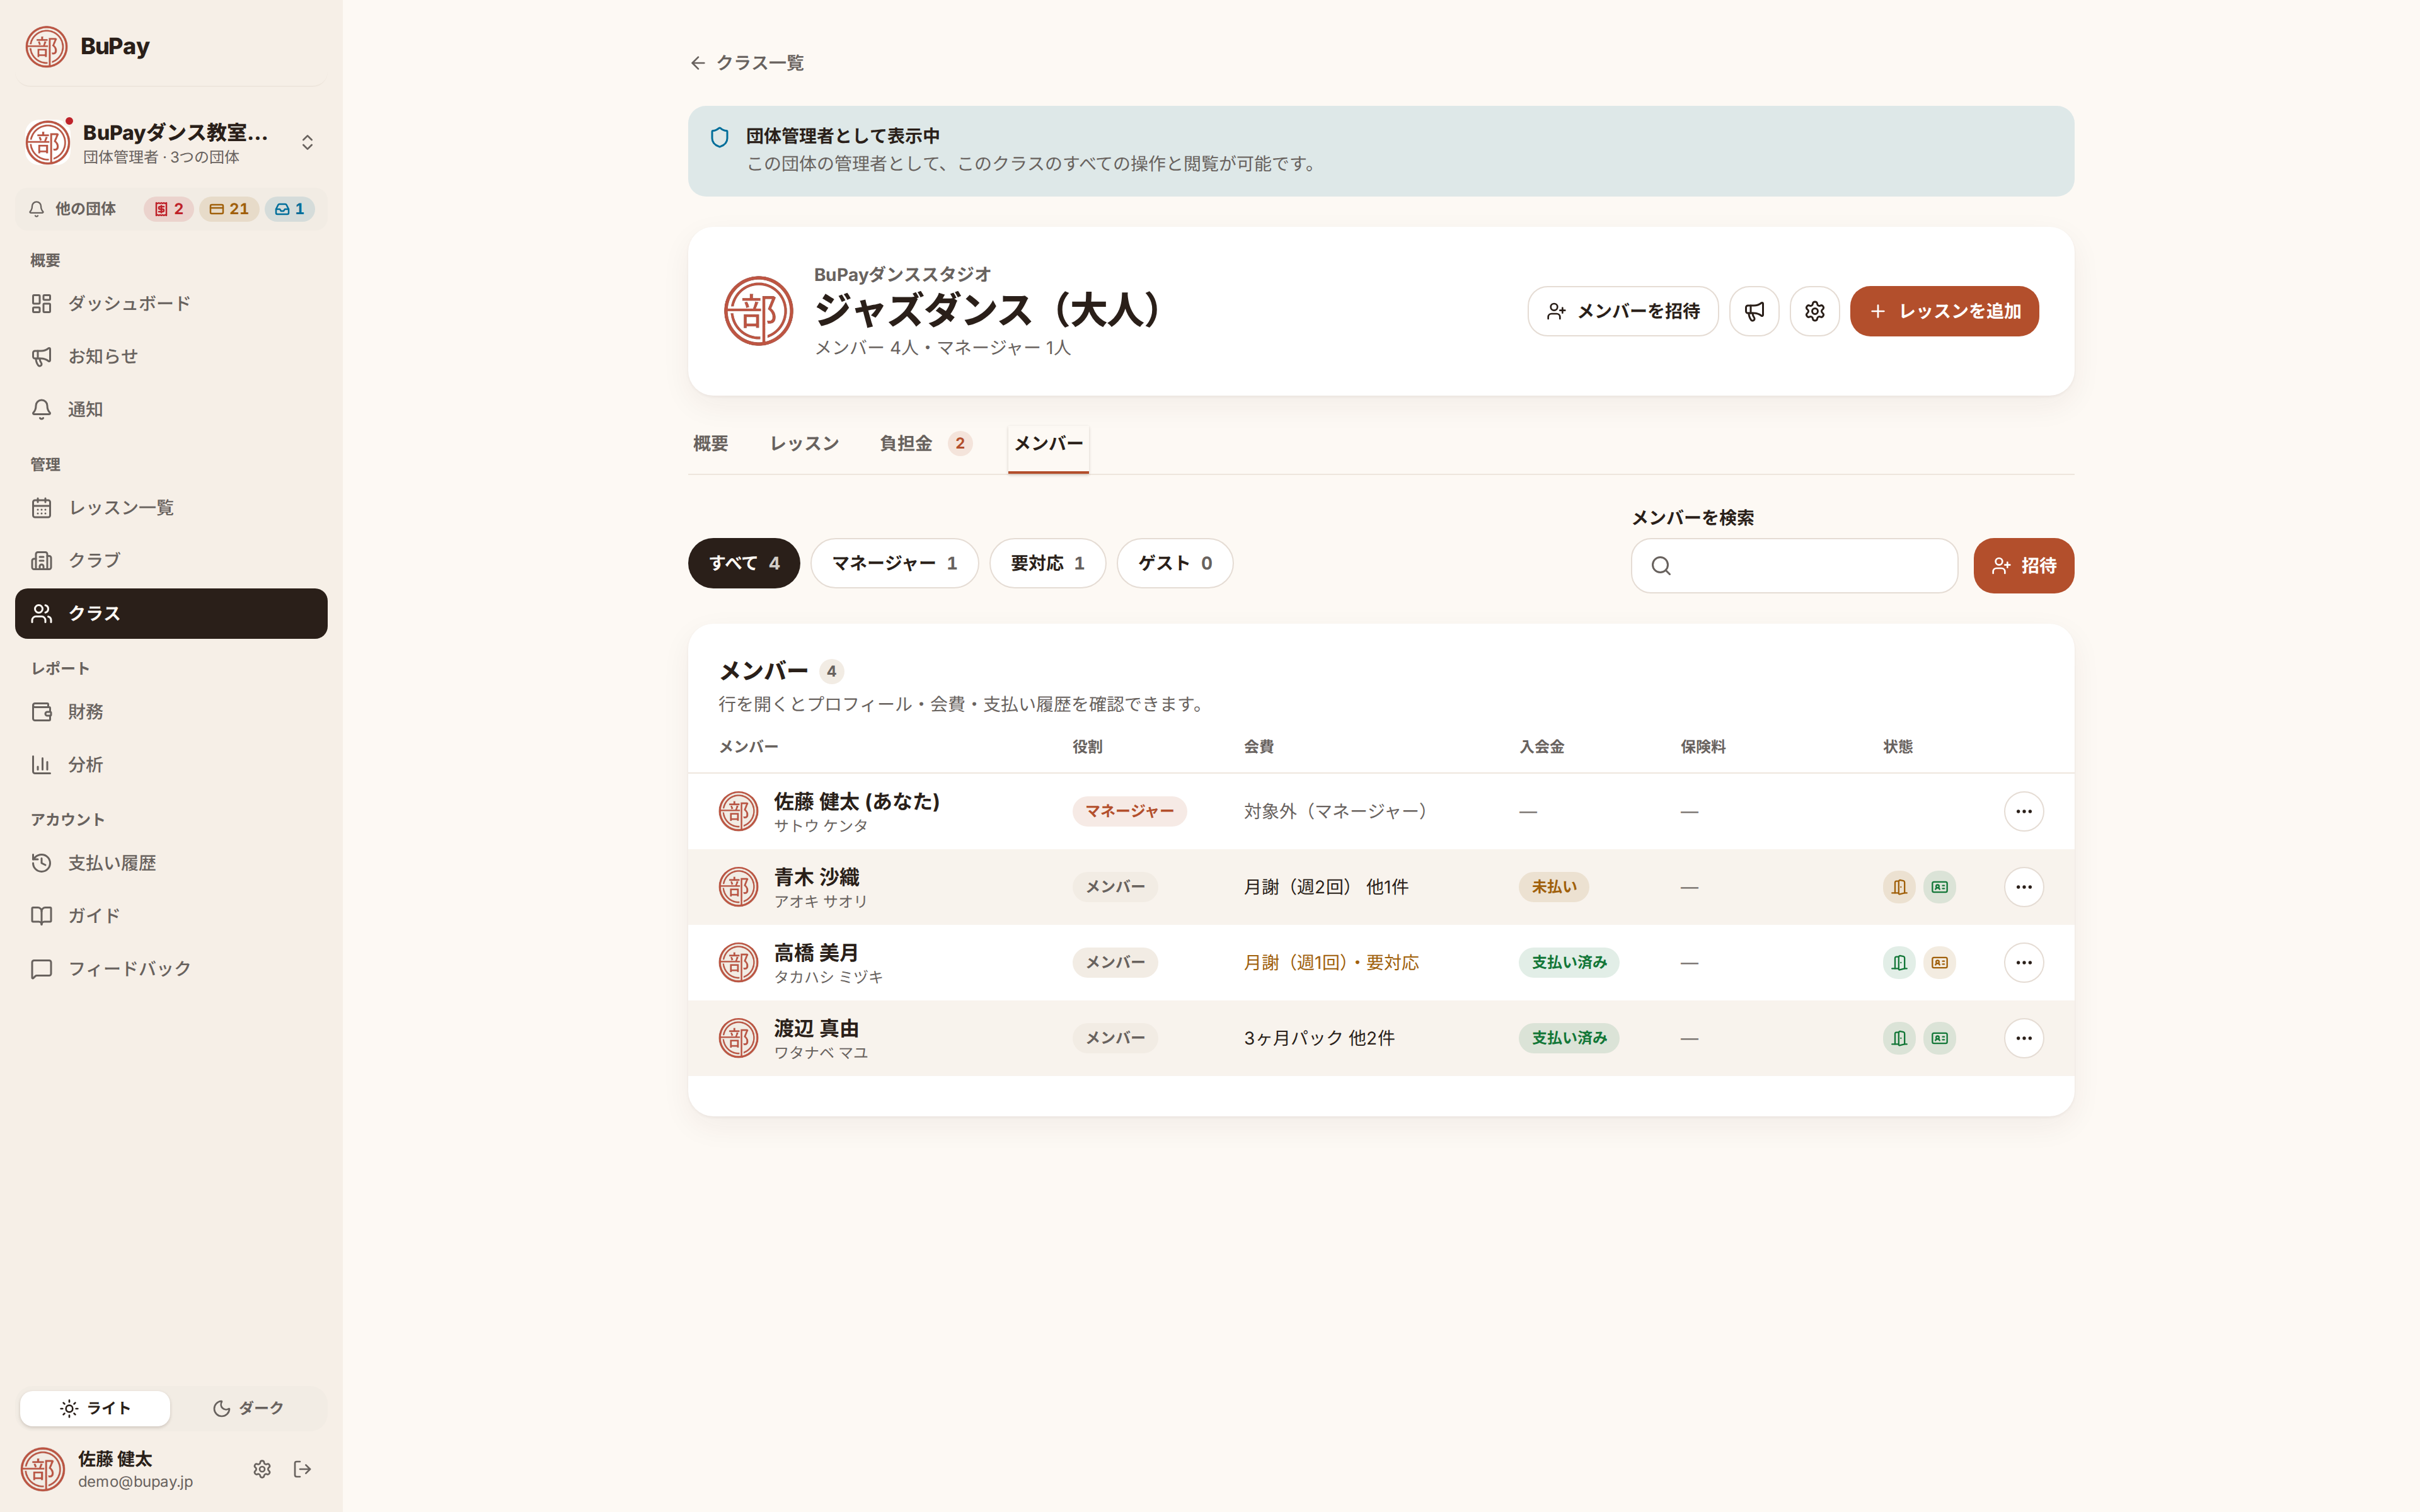Open 支払い履歴 in sidebar
The width and height of the screenshot is (2420, 1512).
tap(171, 863)
